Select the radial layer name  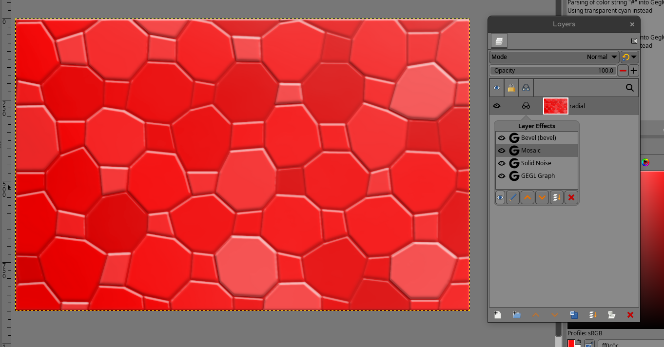(x=577, y=106)
